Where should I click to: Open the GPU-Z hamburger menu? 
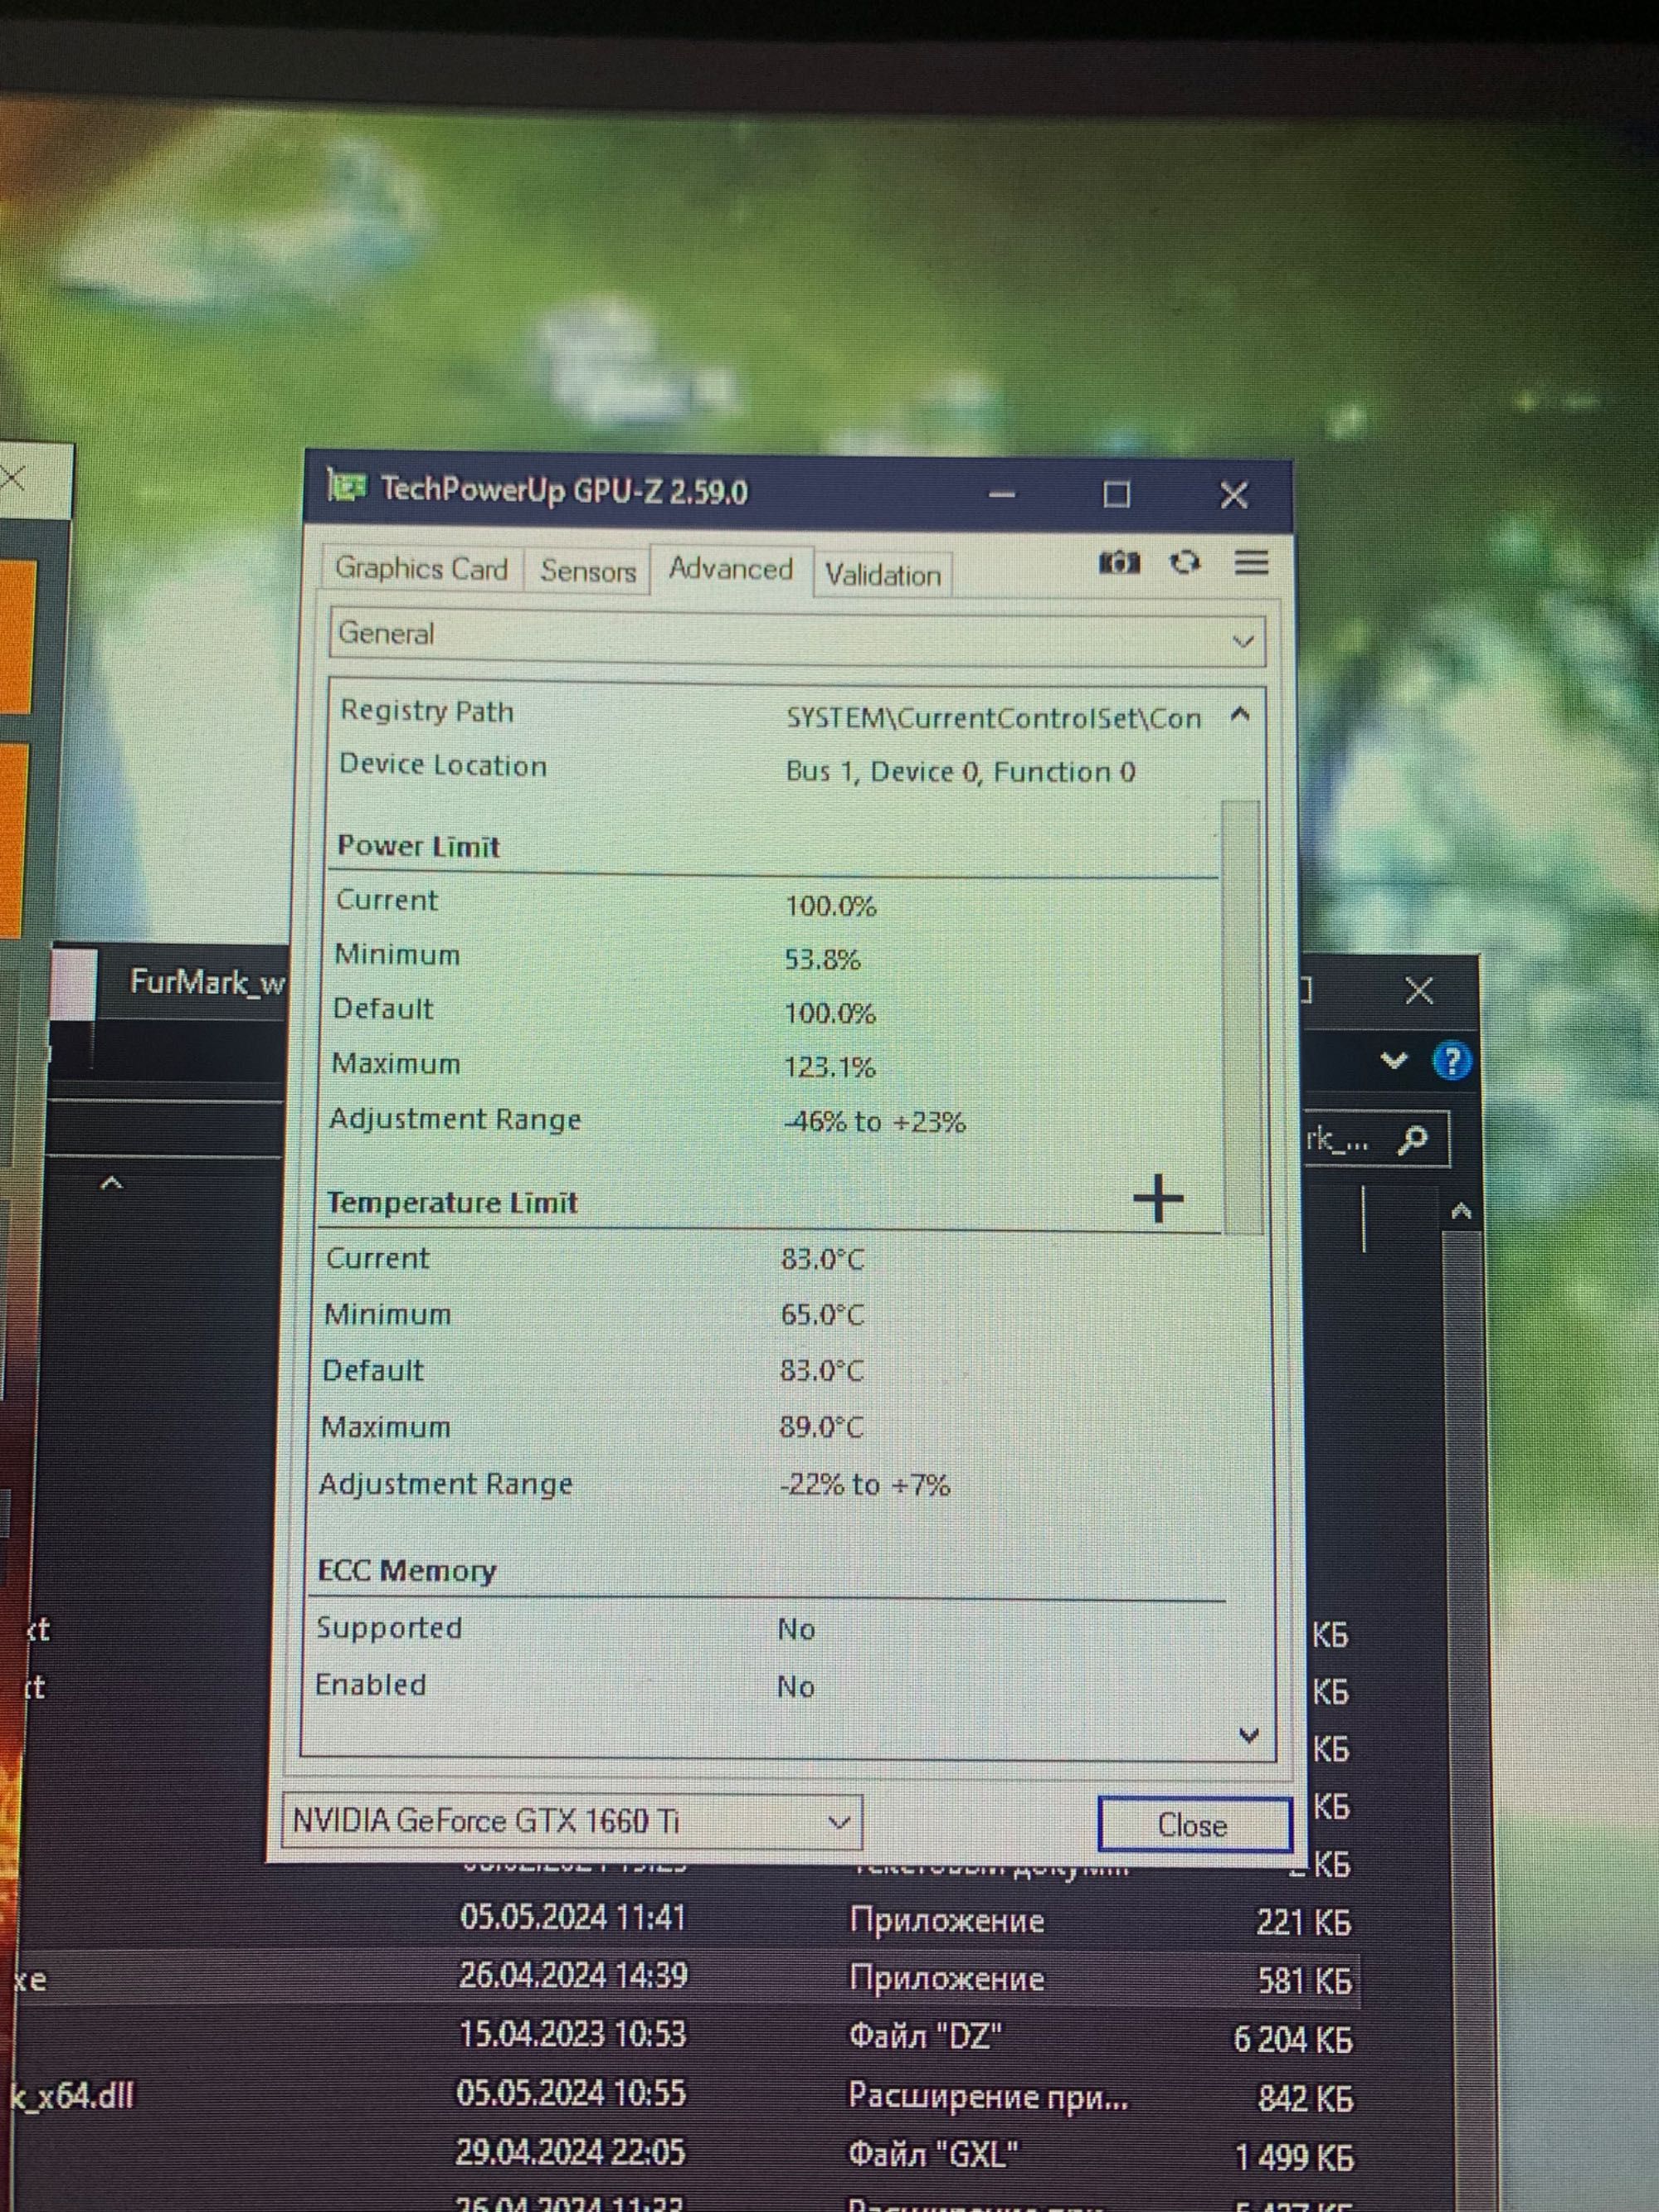click(x=1251, y=562)
